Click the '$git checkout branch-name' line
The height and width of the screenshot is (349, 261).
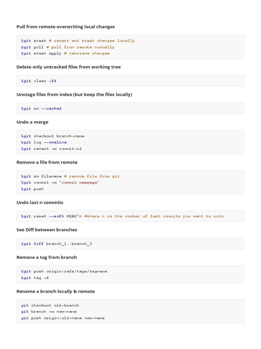[x=53, y=136]
